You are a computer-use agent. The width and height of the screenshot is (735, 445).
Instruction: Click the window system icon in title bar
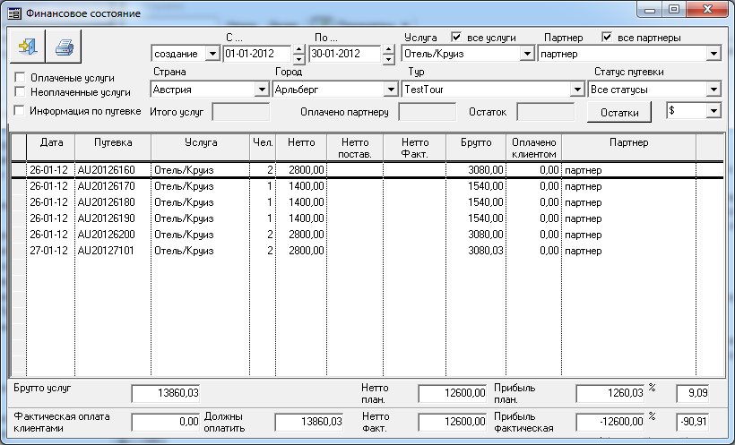(x=14, y=13)
